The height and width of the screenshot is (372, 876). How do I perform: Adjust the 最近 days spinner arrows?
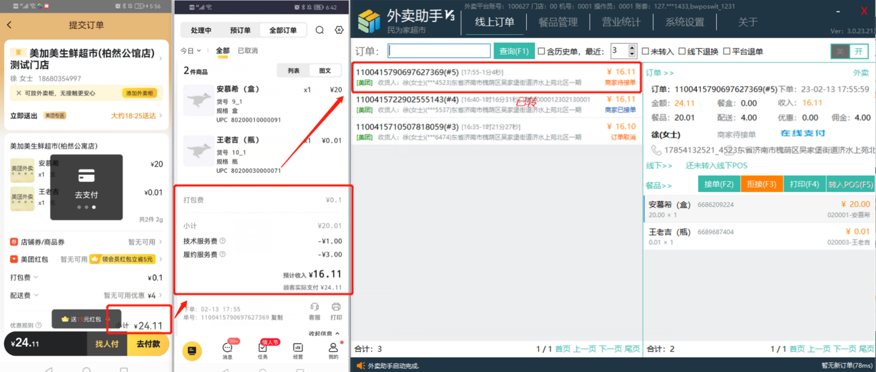pos(632,51)
